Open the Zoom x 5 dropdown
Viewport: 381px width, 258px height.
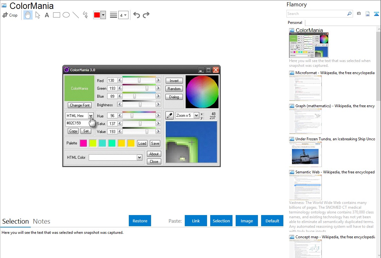click(196, 115)
